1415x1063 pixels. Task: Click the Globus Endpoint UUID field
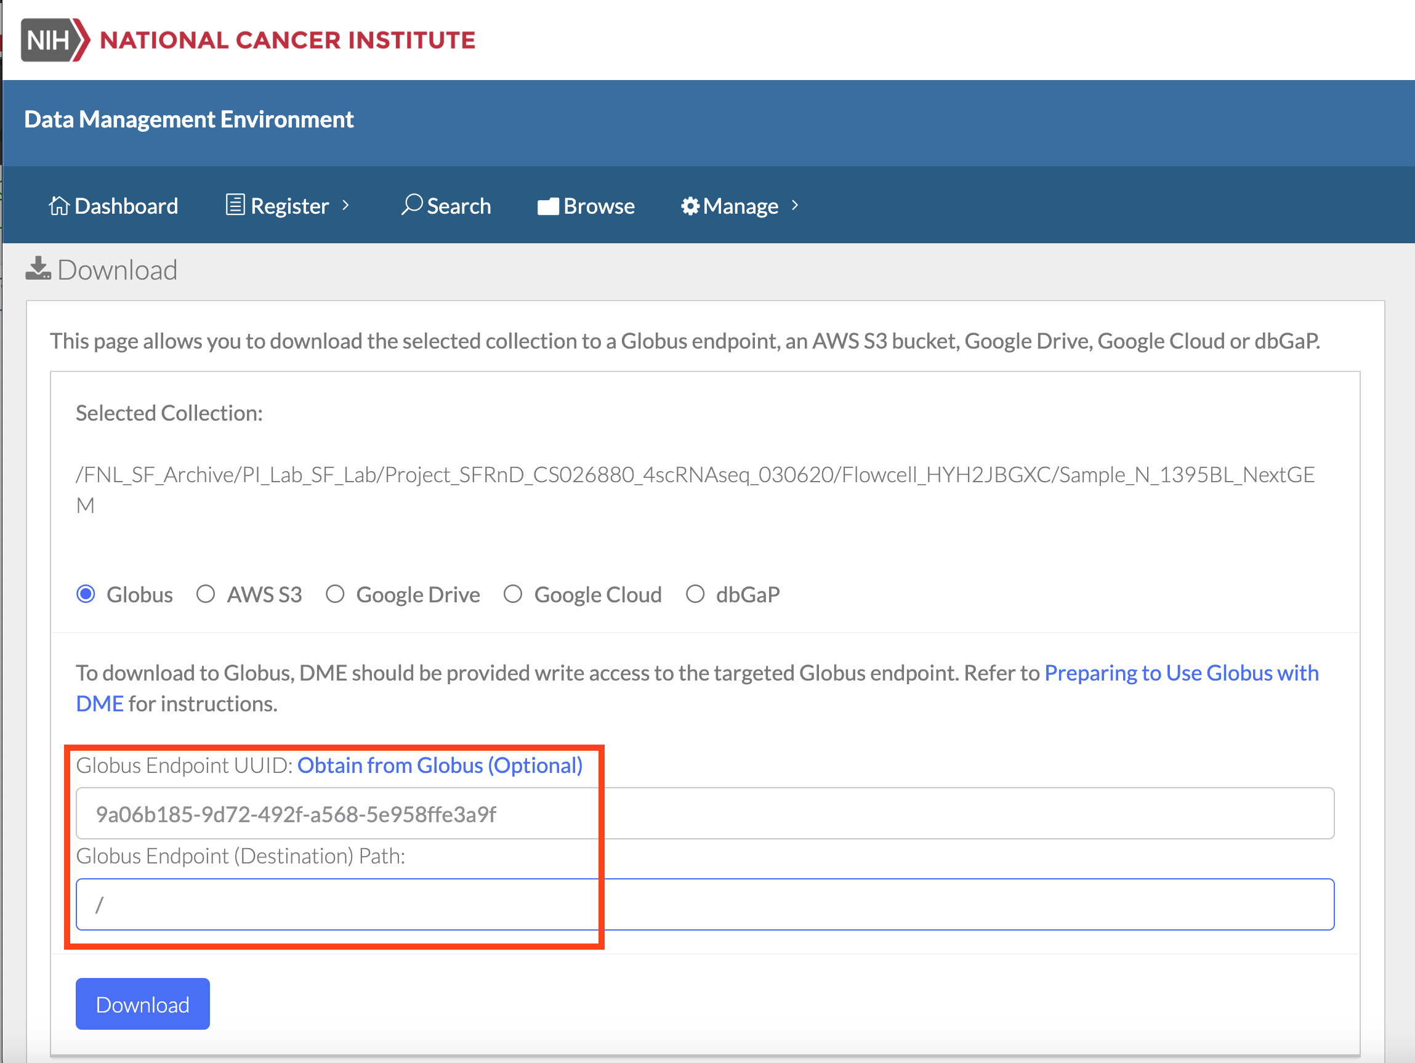[704, 814]
